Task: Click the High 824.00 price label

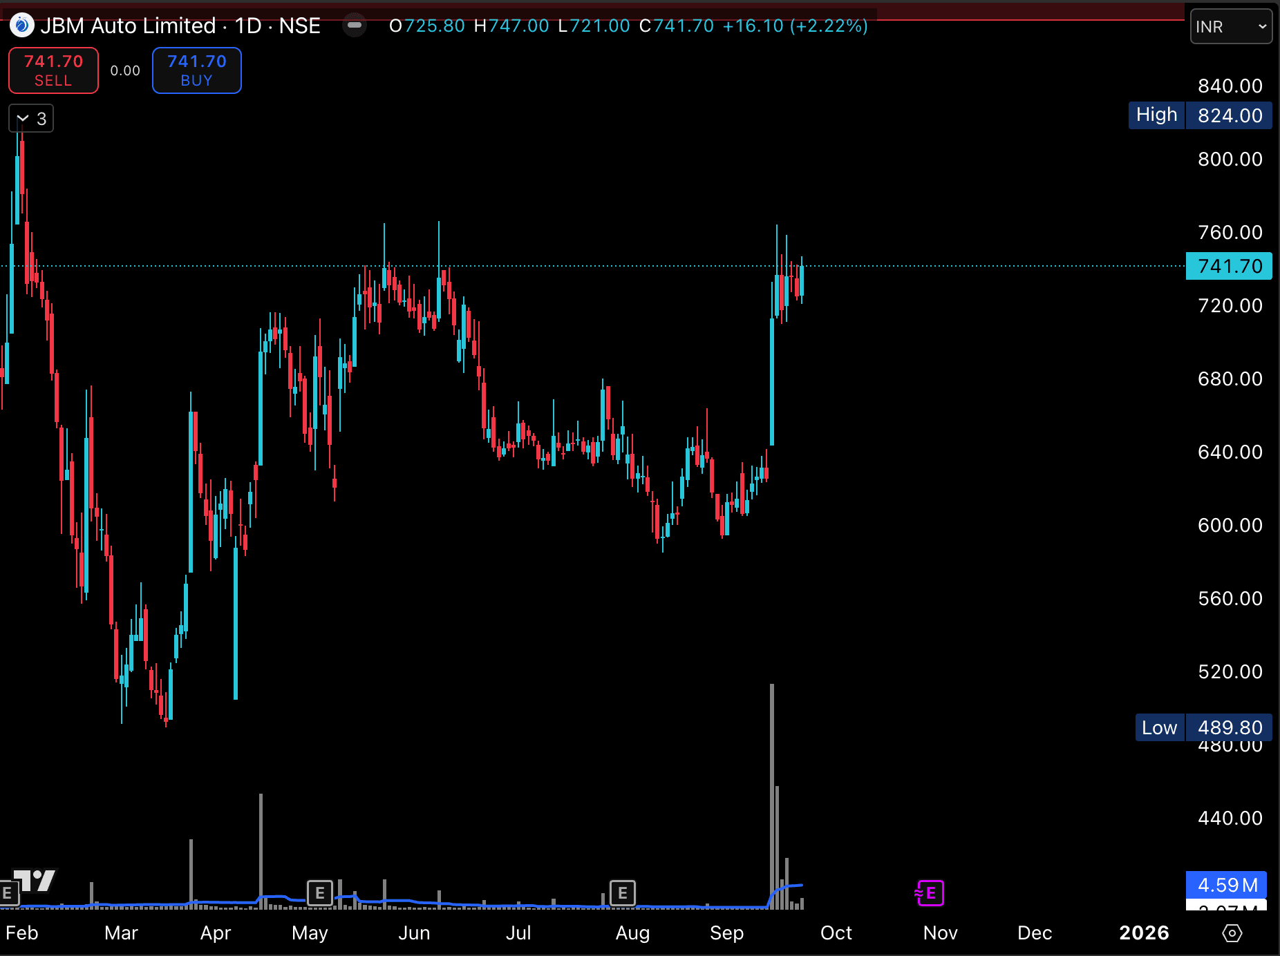Action: tap(1201, 115)
